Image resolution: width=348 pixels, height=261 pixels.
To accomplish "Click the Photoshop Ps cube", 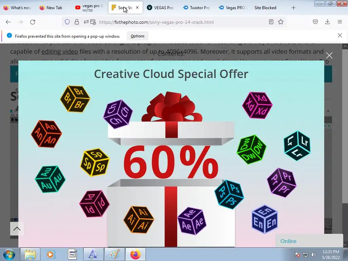I will pos(229,194).
